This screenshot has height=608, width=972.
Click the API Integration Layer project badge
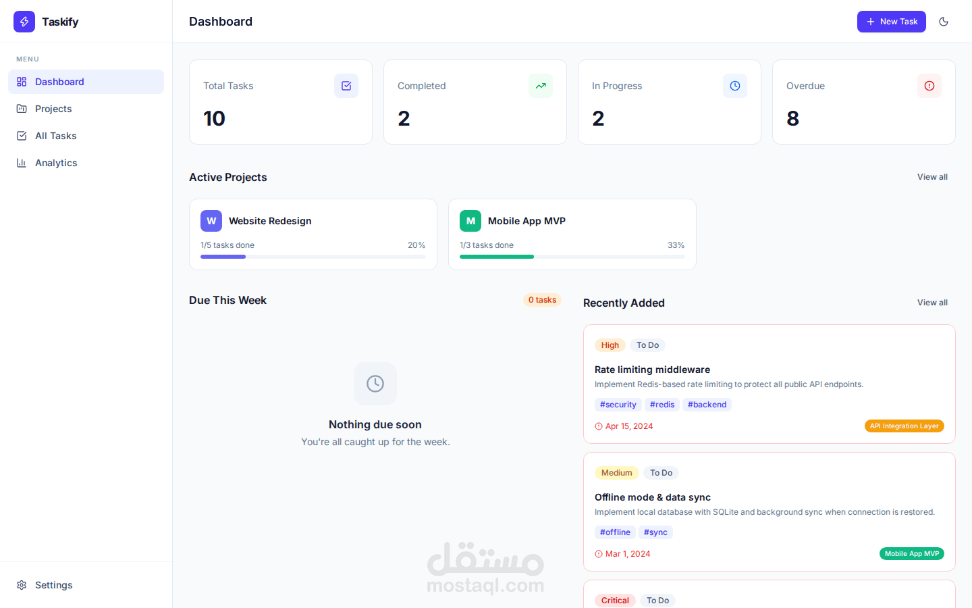(905, 426)
